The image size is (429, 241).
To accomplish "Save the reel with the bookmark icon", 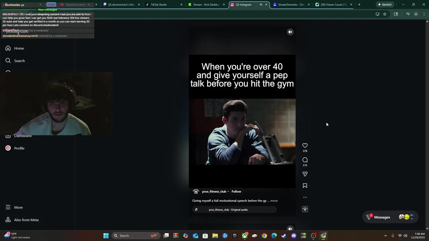I will 305,186.
